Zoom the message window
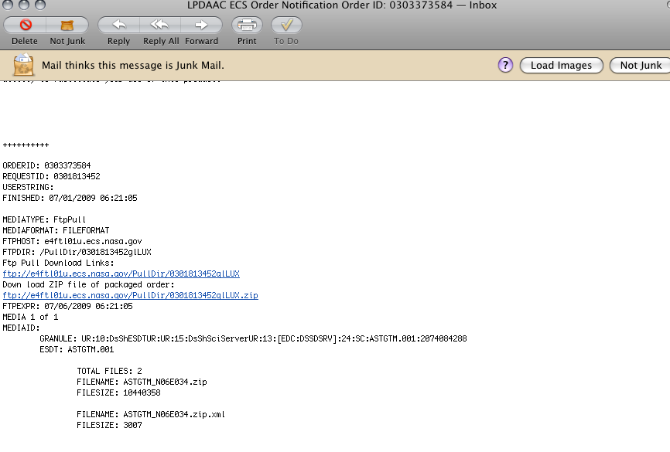Image resolution: width=670 pixels, height=452 pixels. coord(40,5)
